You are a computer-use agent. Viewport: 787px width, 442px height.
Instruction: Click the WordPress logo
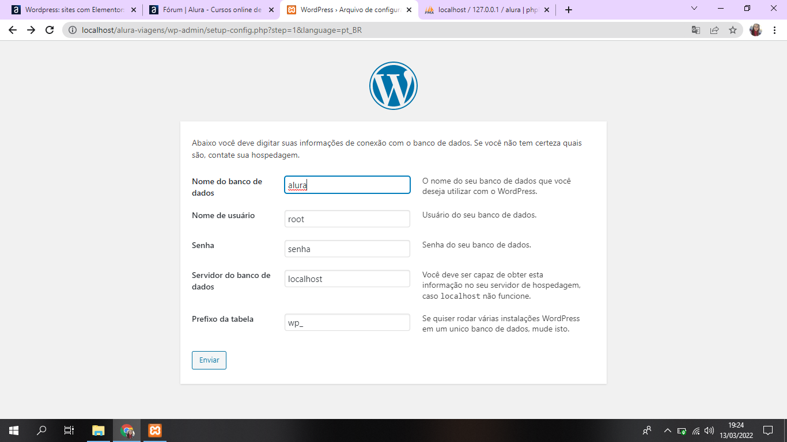[393, 86]
